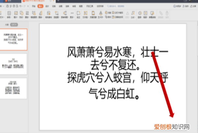Insert an object using the 对象 icon
Viewport: 198px width, 133px height.
click(x=108, y=13)
